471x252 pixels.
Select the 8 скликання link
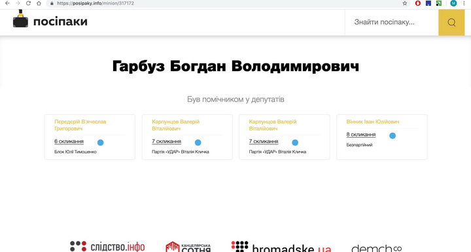point(360,134)
